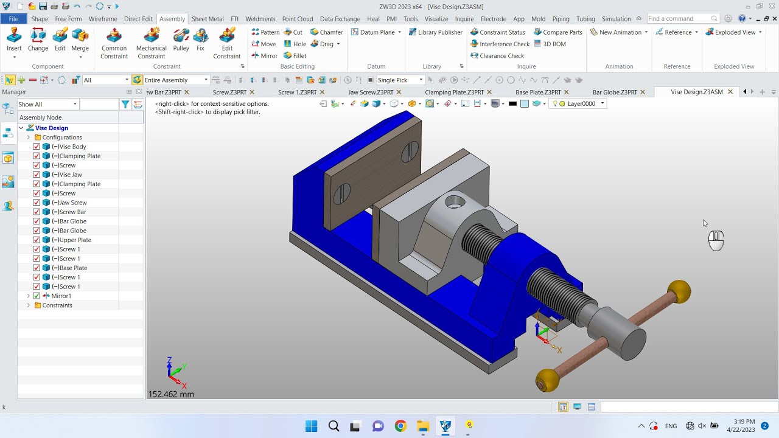Open the Exploded View dropdown arrow

[760, 32]
